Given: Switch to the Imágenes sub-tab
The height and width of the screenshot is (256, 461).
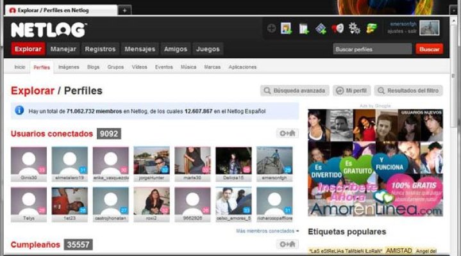Looking at the screenshot, I should [69, 67].
